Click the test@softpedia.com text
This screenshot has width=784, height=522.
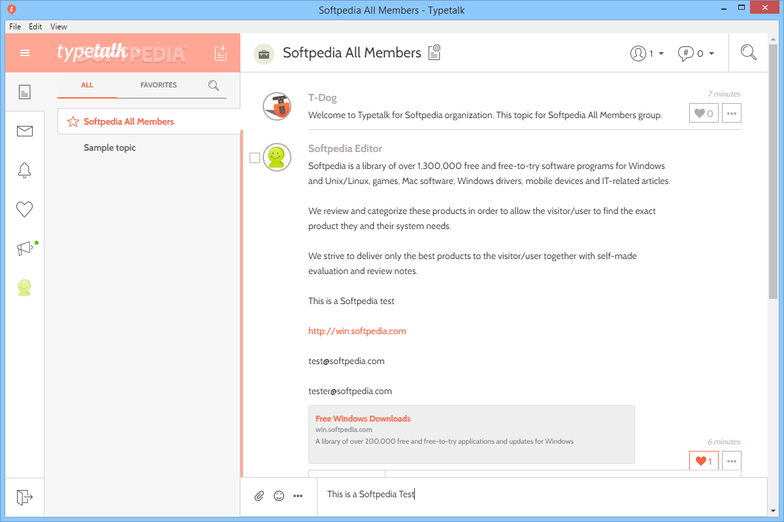coord(346,361)
